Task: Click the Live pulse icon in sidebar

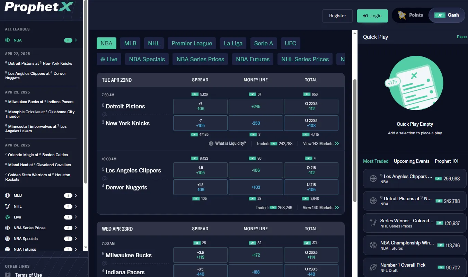Action: click(7, 217)
